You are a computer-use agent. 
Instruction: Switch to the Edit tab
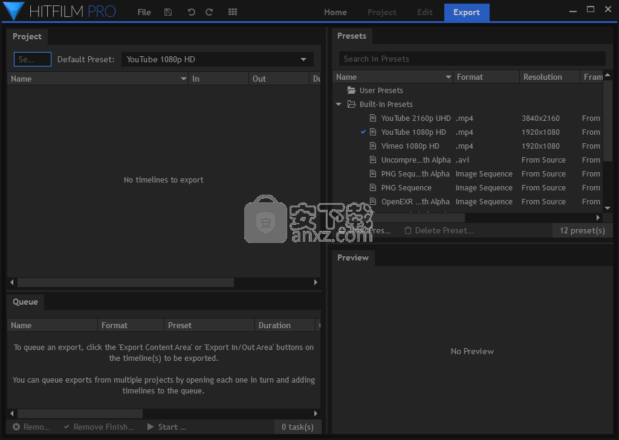[x=425, y=12]
